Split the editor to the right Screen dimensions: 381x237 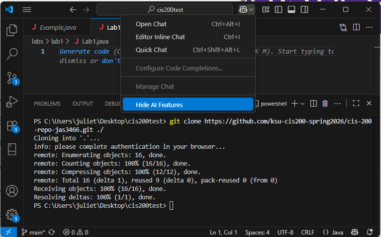click(x=356, y=27)
